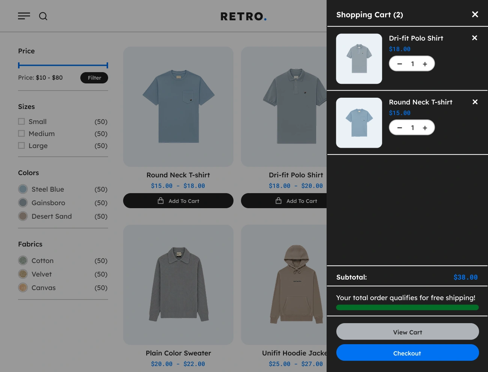Open Round Neck T-shirt cart thumbnail
This screenshot has width=488, height=372.
pyautogui.click(x=359, y=123)
